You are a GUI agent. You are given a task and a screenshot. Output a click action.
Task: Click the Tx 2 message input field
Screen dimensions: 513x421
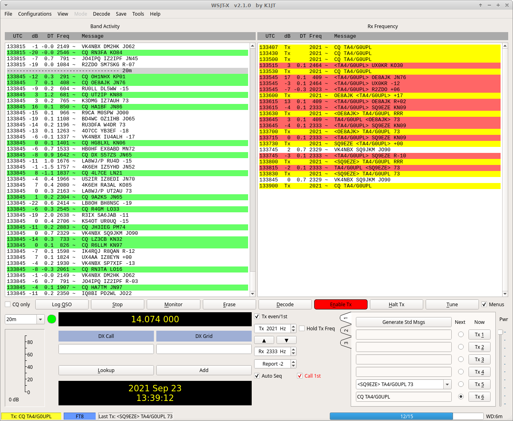click(x=404, y=347)
